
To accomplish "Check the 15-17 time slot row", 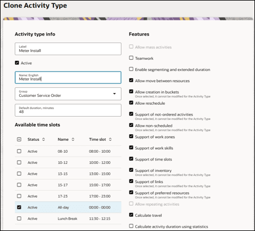I will pyautogui.click(x=19, y=185).
